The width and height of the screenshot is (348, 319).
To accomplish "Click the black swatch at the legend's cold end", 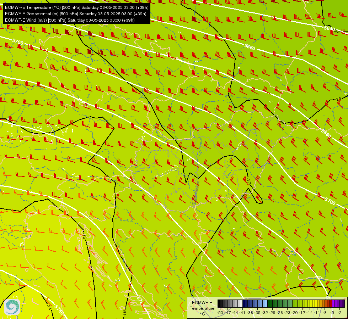I will (219, 303).
